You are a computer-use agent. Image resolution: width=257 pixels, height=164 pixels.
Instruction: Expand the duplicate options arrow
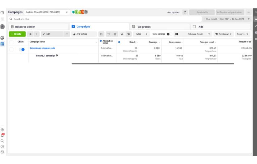[36, 34]
